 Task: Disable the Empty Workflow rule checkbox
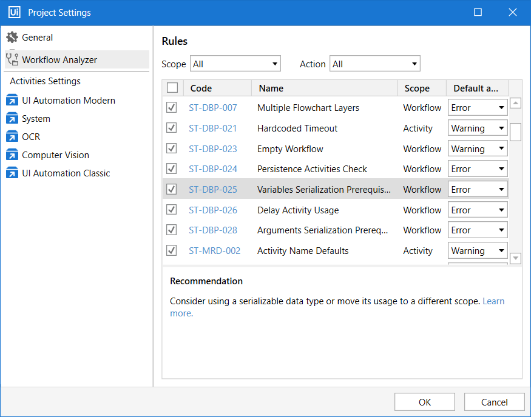[172, 148]
